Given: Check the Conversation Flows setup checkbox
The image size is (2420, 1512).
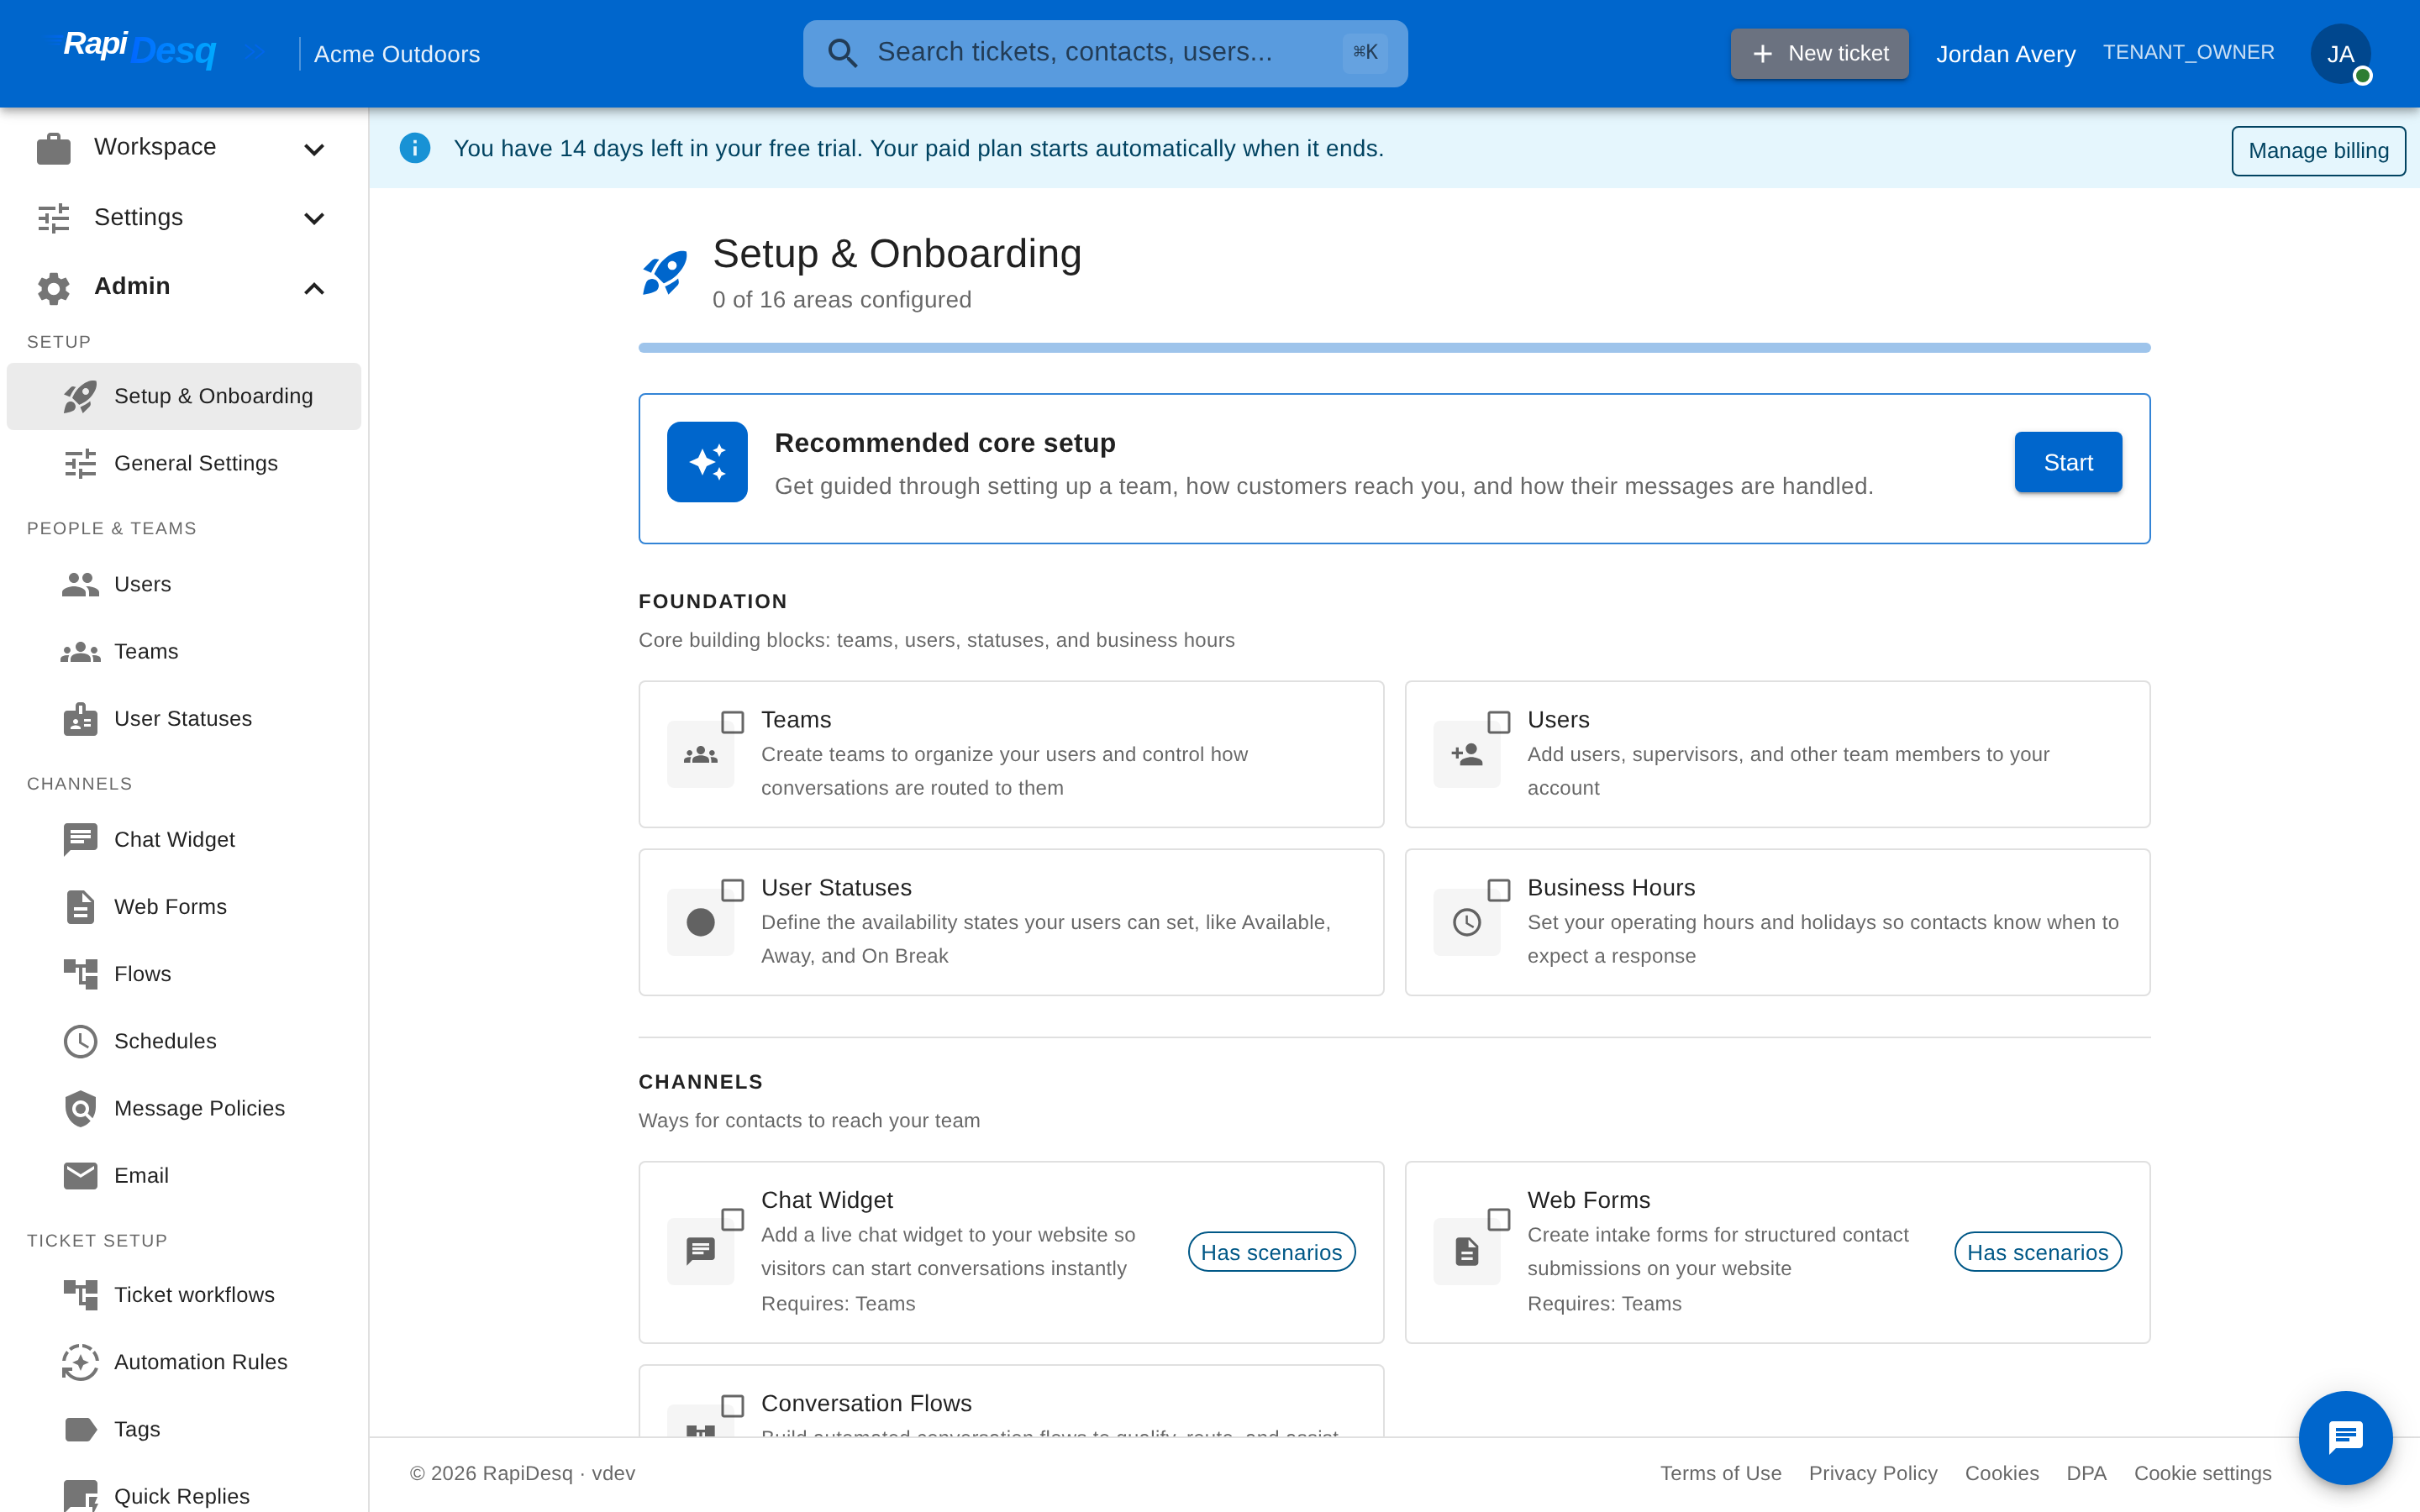Looking at the screenshot, I should pyautogui.click(x=733, y=1406).
